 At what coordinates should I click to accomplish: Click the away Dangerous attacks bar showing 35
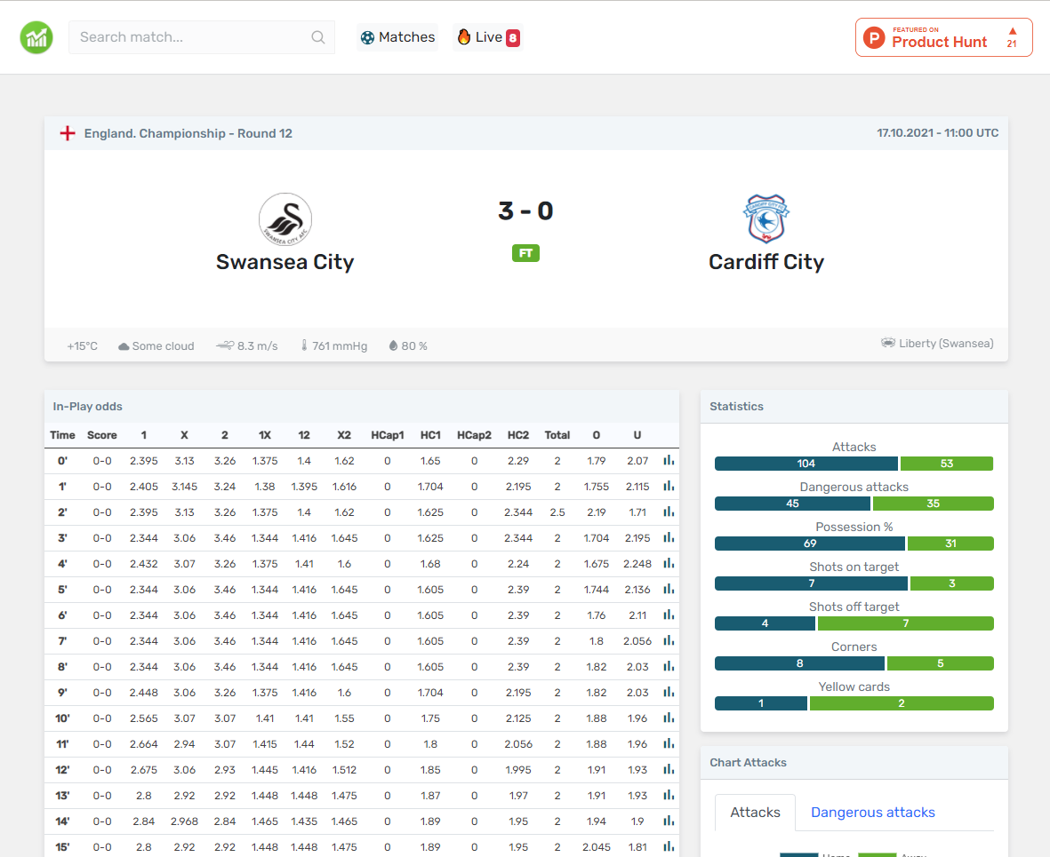click(x=933, y=504)
